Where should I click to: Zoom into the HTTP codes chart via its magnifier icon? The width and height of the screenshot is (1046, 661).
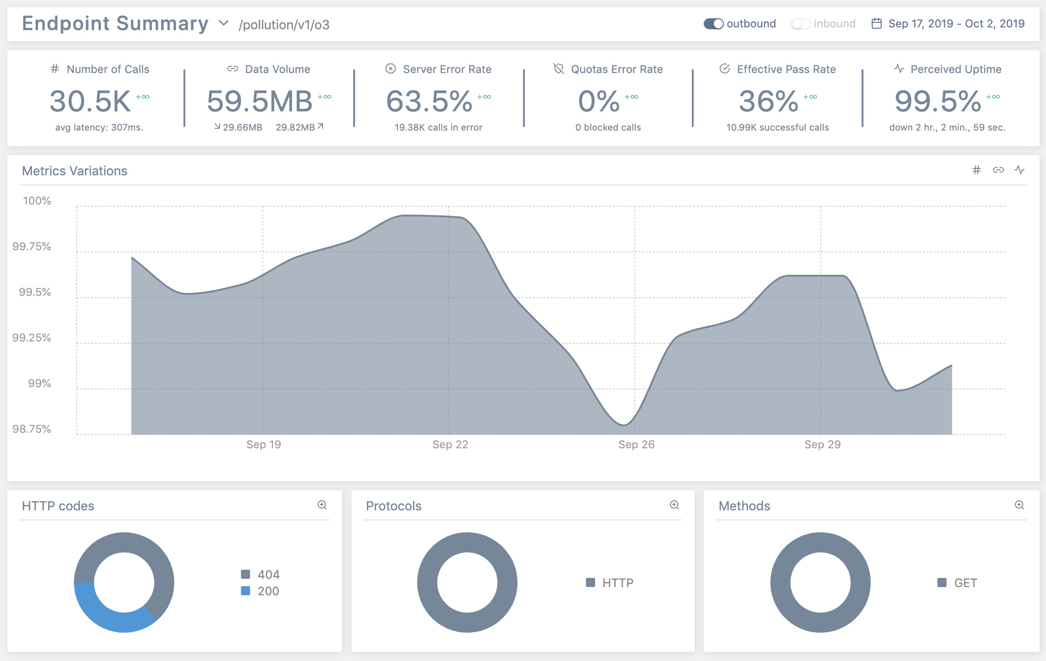click(x=323, y=505)
